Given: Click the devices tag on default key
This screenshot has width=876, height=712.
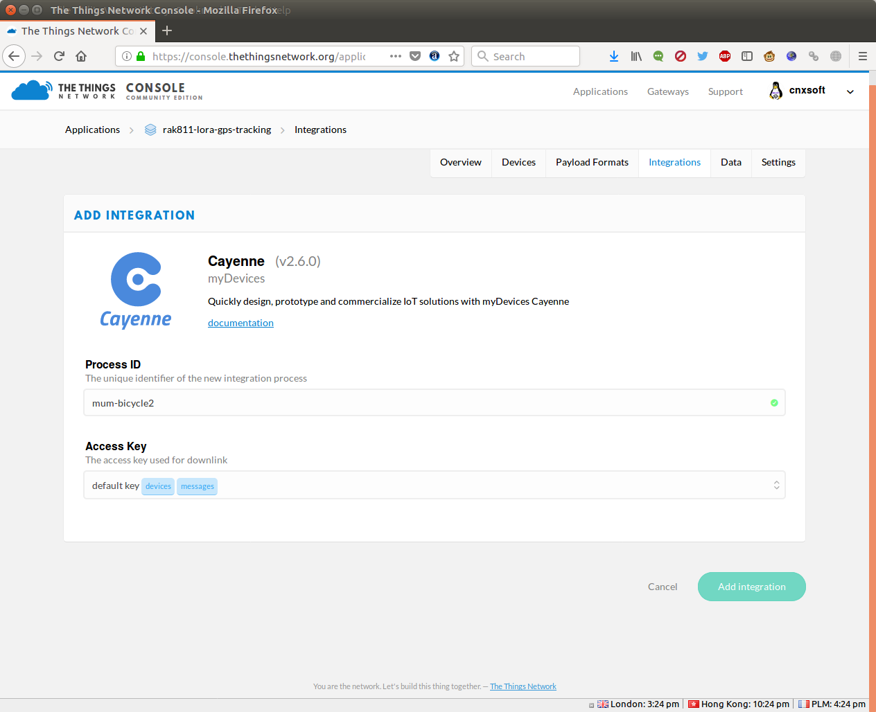Looking at the screenshot, I should click(158, 486).
